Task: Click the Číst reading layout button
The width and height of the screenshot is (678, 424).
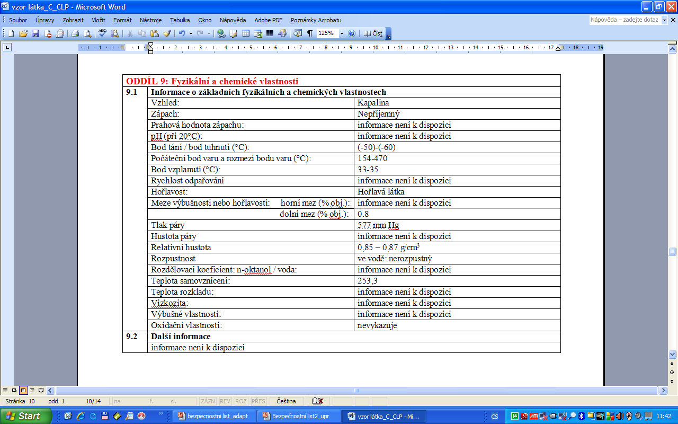Action: 373,33
